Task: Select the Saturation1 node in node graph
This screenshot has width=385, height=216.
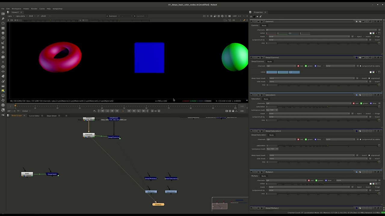Action: tap(171, 192)
